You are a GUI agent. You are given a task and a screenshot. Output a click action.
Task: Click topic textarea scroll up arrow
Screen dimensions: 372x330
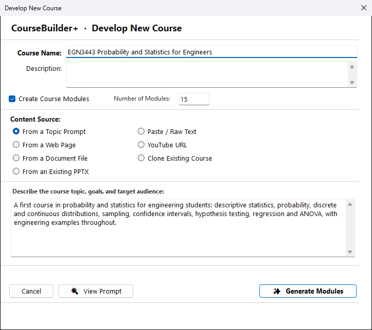[350, 204]
